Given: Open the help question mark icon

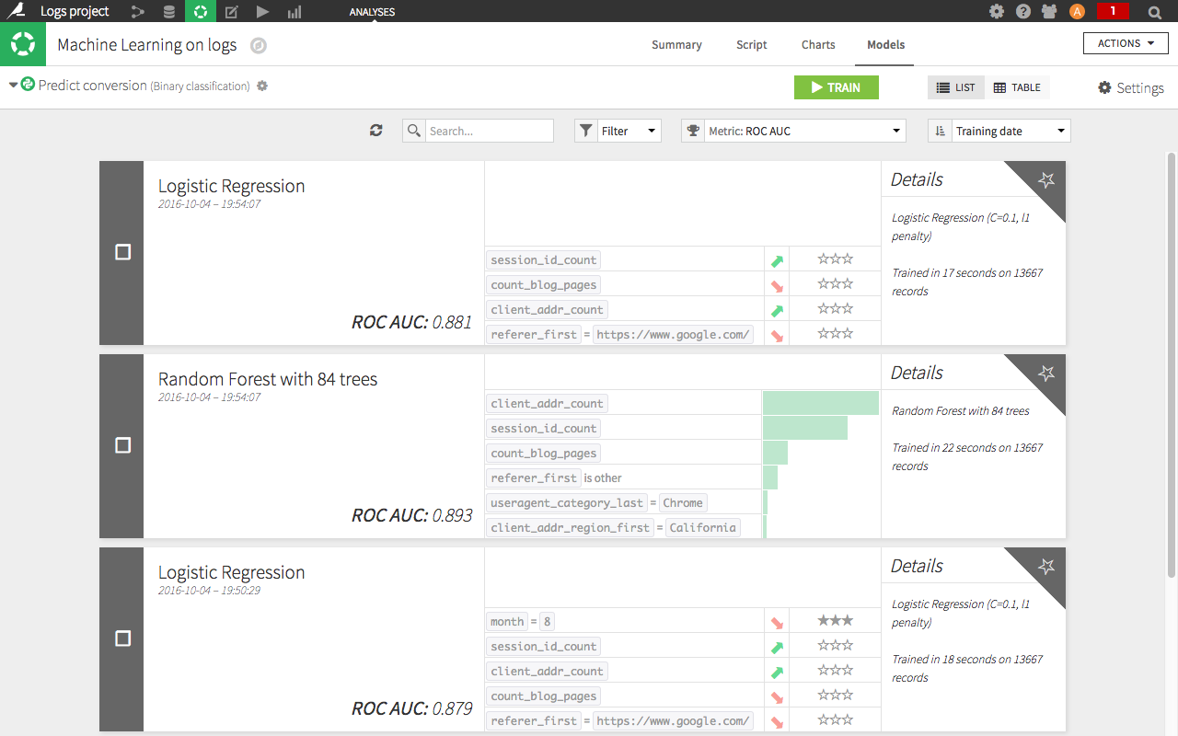Looking at the screenshot, I should (1023, 12).
